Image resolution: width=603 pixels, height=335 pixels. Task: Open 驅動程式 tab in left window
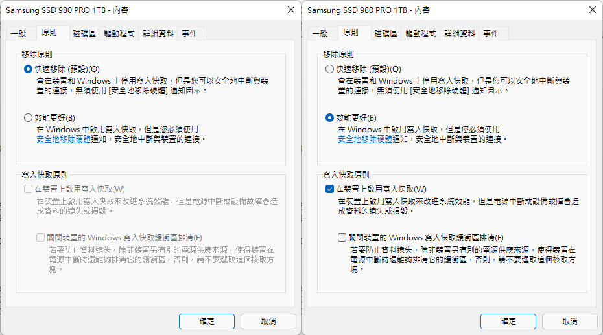(119, 34)
